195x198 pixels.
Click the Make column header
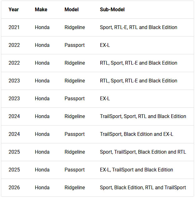click(x=41, y=10)
